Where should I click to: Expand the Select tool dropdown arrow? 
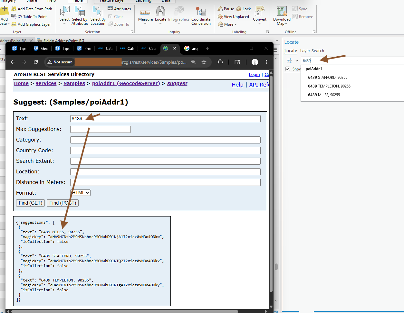coord(64,24)
